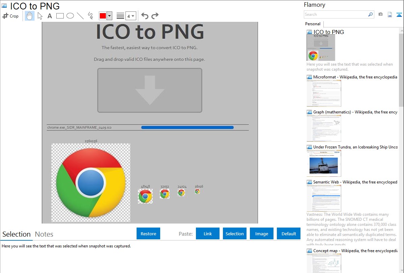
Task: Click the Link paste button
Action: click(x=208, y=234)
